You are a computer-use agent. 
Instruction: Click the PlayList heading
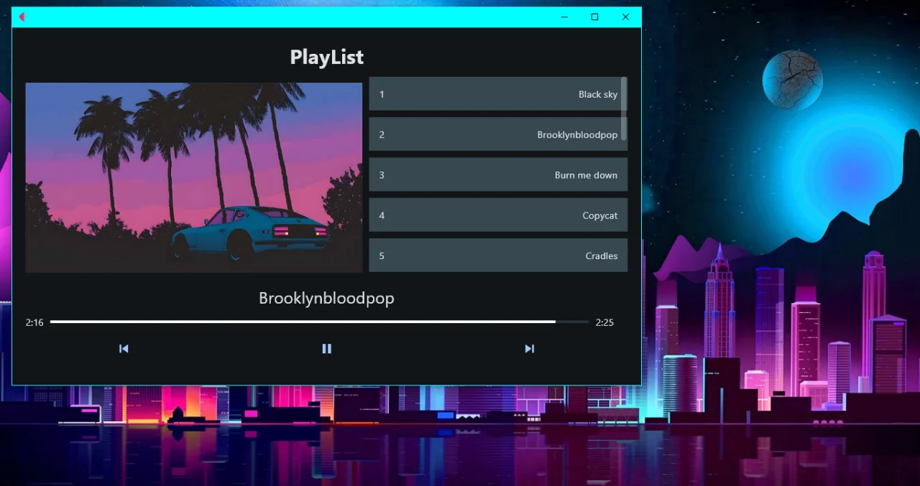pos(326,57)
